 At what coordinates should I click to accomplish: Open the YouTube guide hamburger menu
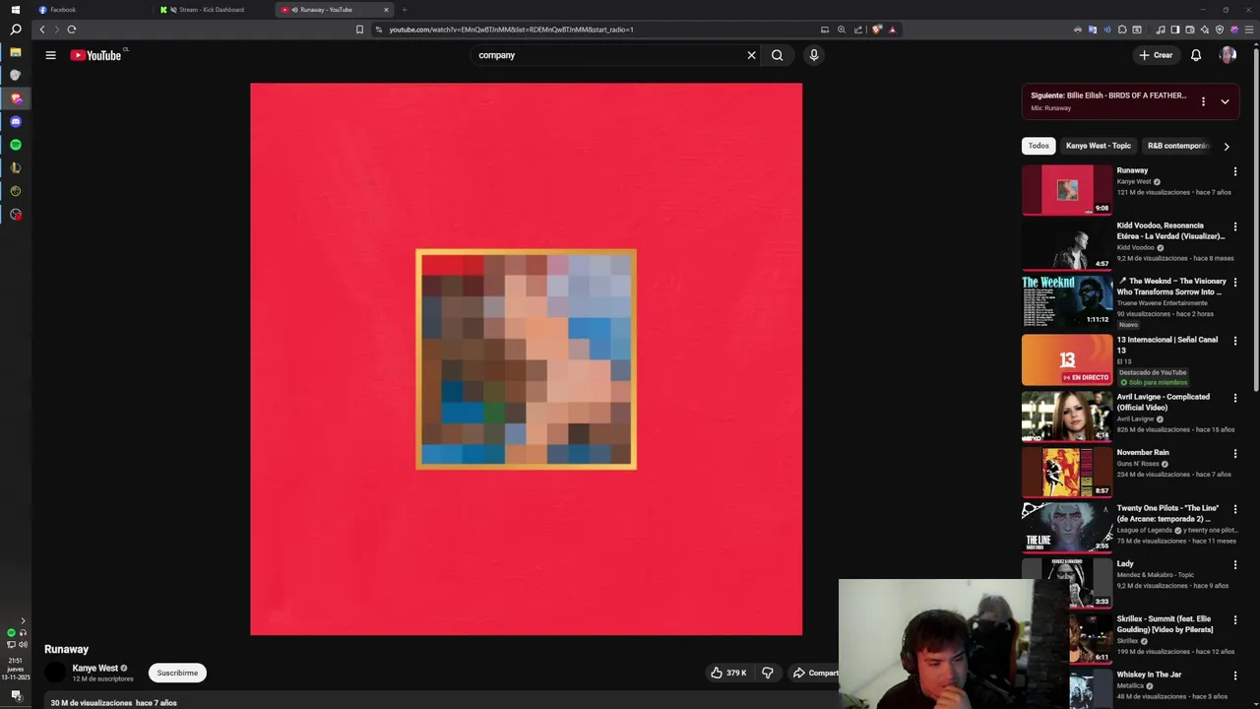point(50,55)
